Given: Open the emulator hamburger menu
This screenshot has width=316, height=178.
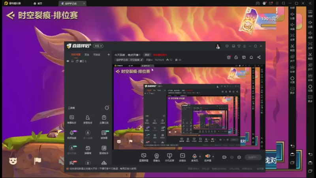Looking at the screenshot, I should point(277,3).
